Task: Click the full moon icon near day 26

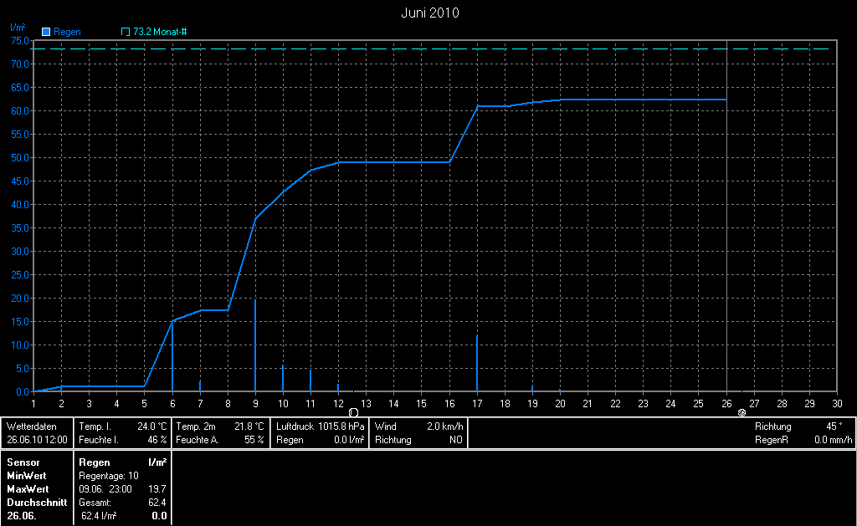Action: click(742, 413)
